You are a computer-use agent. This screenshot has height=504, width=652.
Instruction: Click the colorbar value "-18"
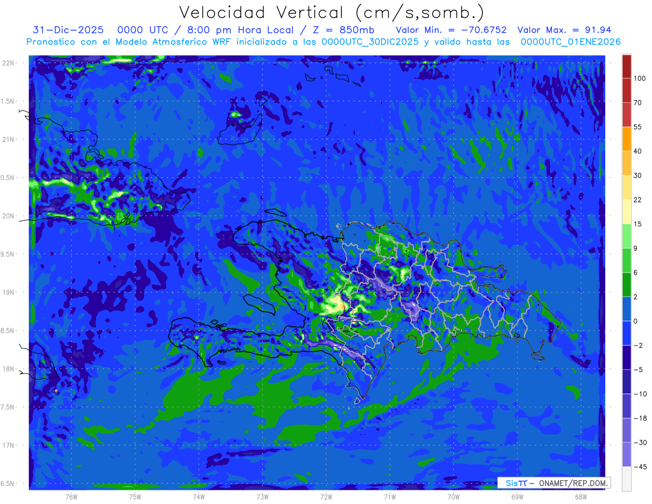coord(640,418)
